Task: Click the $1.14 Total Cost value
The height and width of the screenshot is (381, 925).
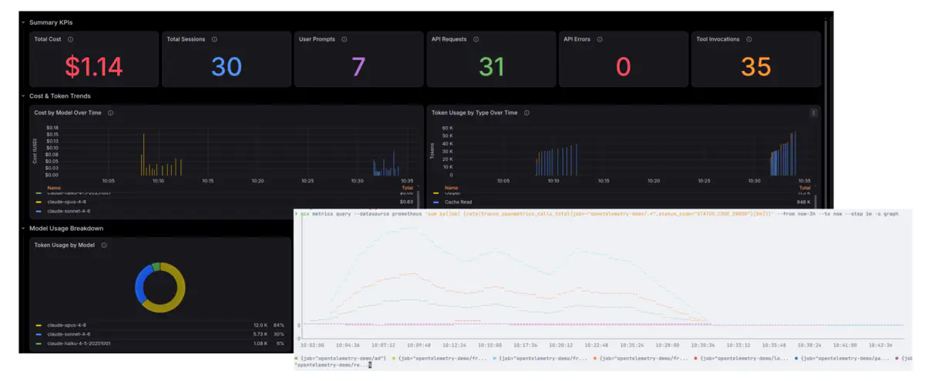Action: 94,67
